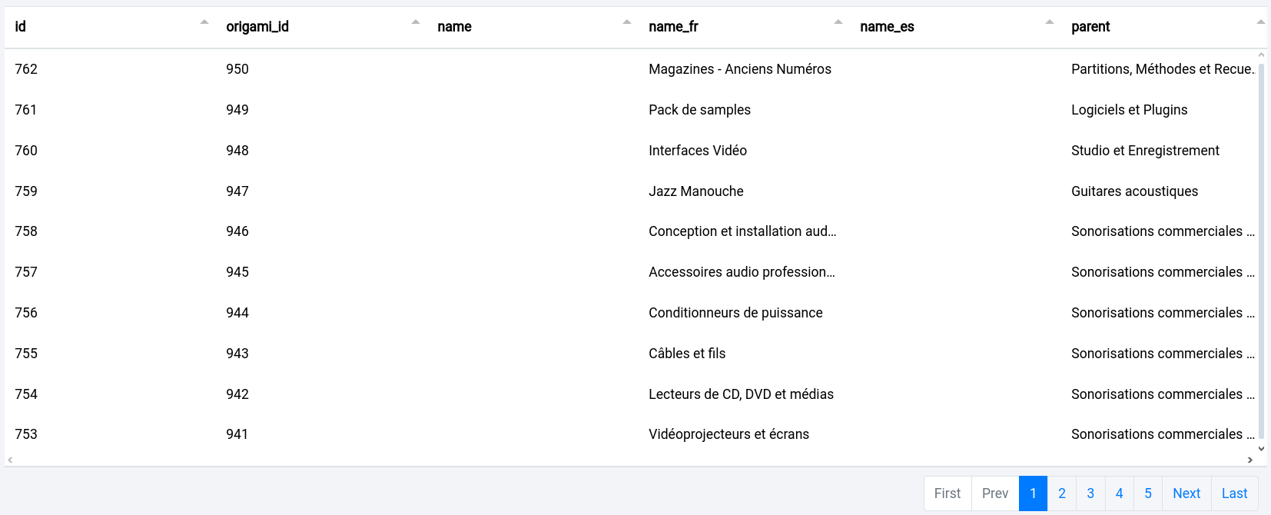Click the parent column sort arrow

[1260, 22]
